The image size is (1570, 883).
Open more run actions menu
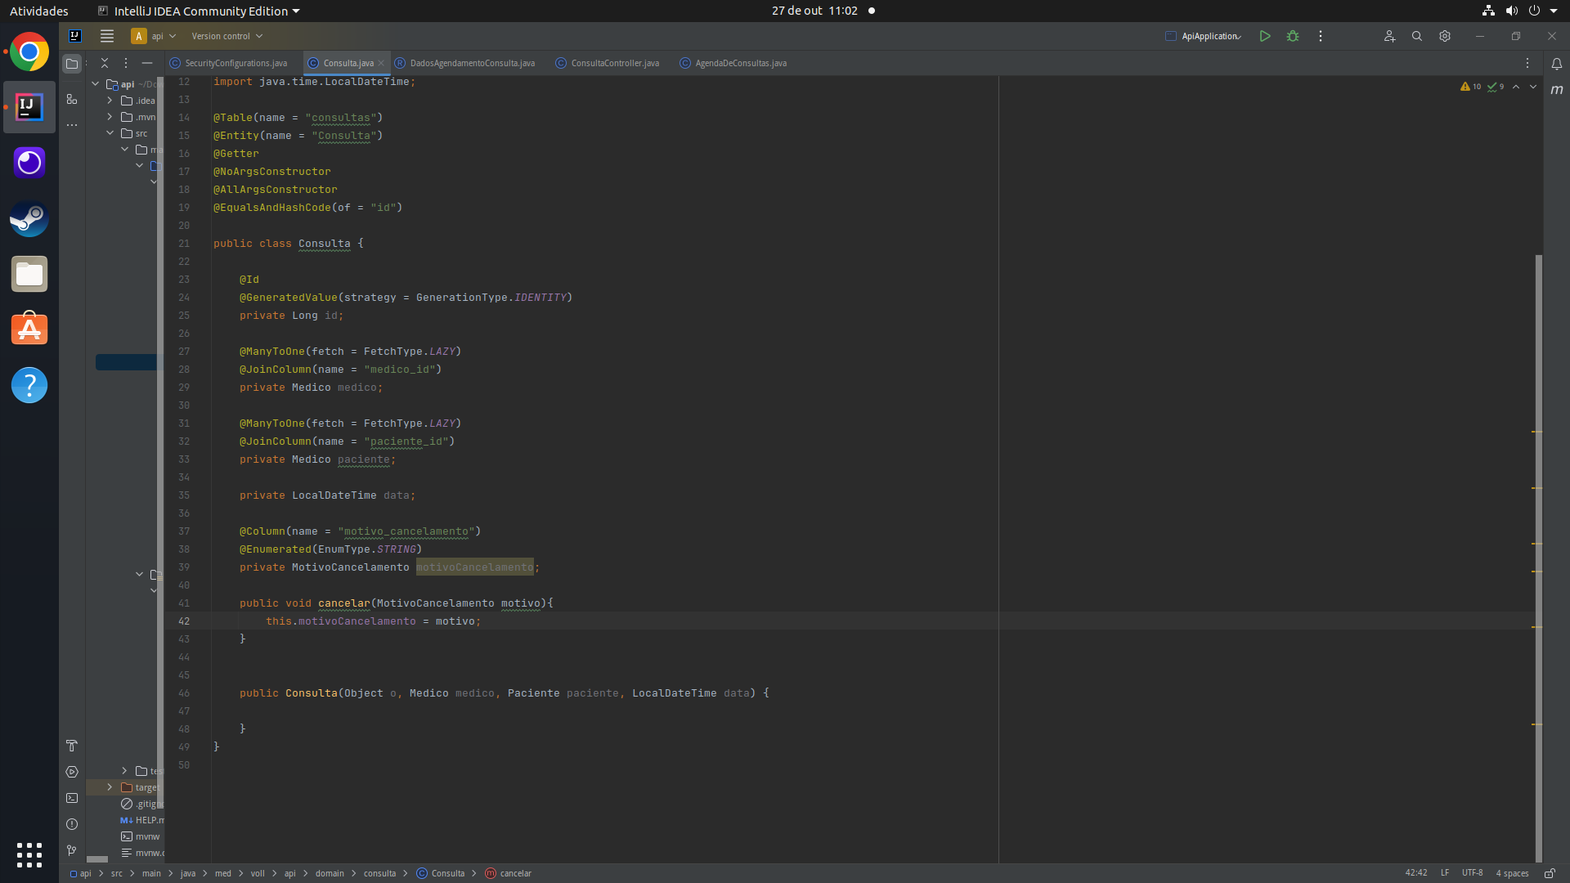point(1321,36)
